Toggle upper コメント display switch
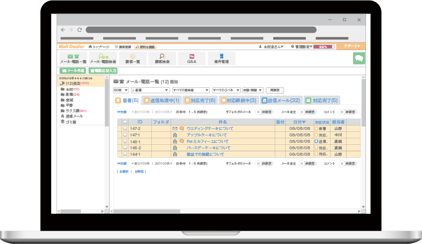Image resolution: width=422 pixels, height=244 pixels. (348, 112)
